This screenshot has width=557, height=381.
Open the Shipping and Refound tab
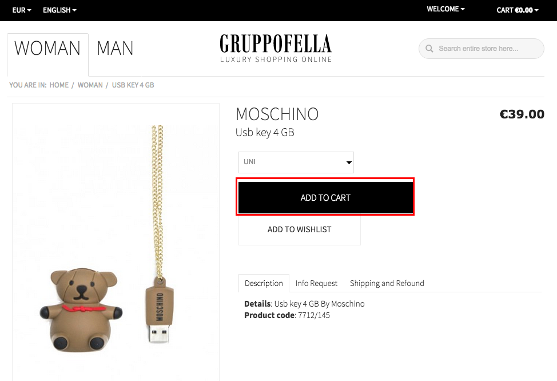pyautogui.click(x=387, y=283)
